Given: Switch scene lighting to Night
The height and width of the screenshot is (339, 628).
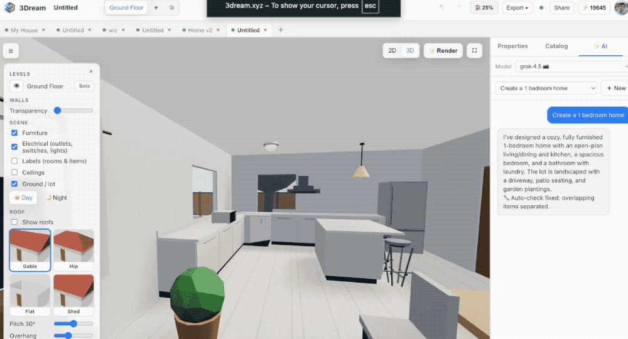Looking at the screenshot, I should coord(56,198).
